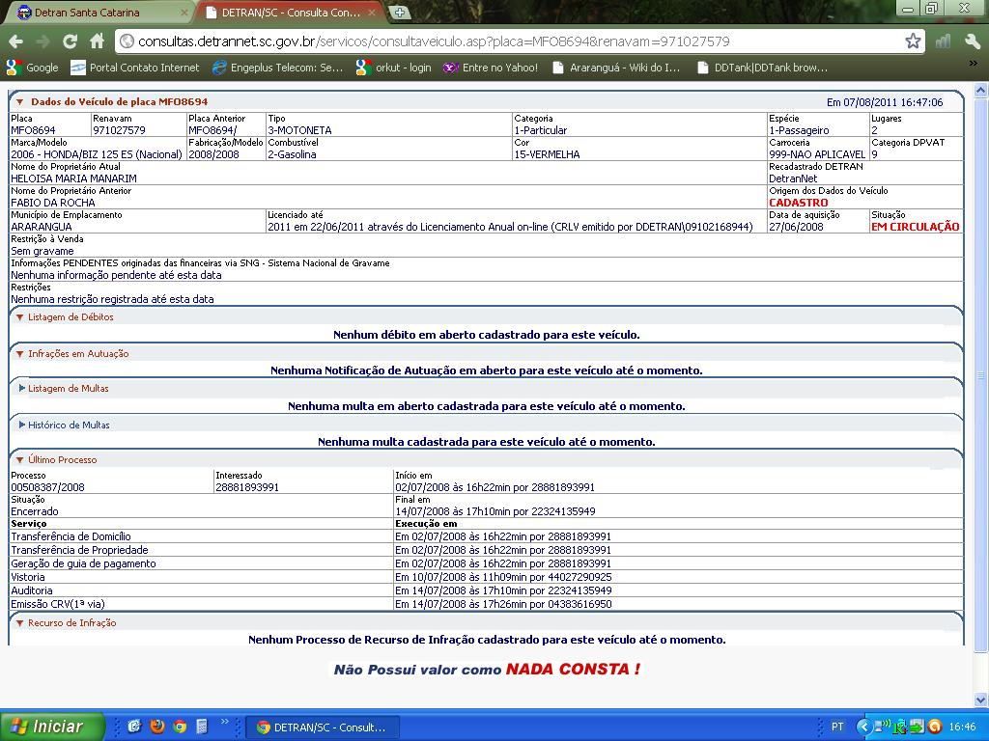Reload the page with the refresh icon
This screenshot has width=989, height=741.
click(70, 41)
